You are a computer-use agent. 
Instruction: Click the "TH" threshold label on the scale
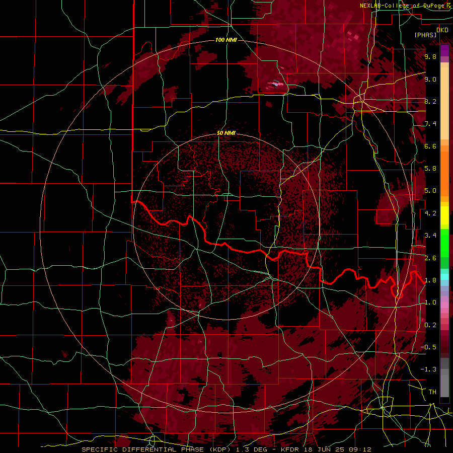(432, 392)
